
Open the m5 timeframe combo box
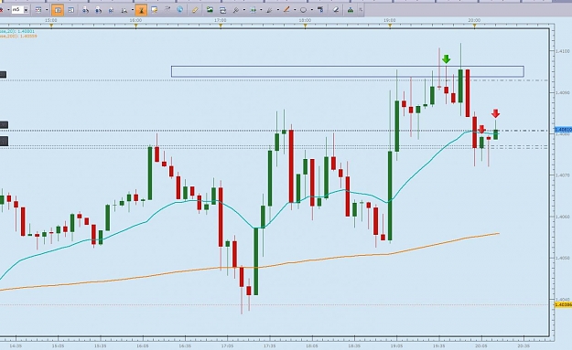(x=20, y=10)
